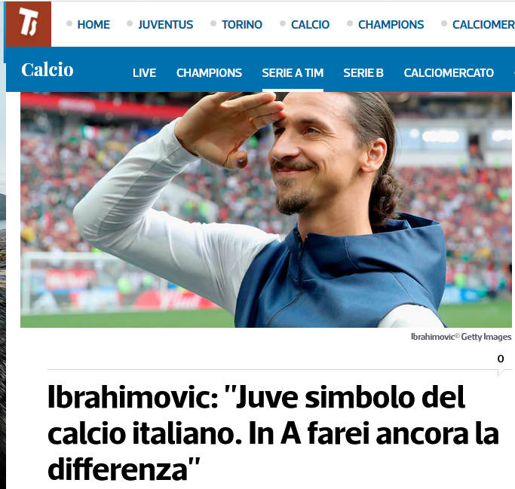Select TORINO in top navigation
Viewport: 515px width, 489px height.
(x=242, y=25)
